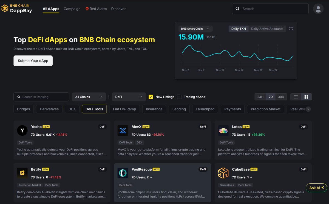Click the NEW badge next to Yecho

(46, 127)
